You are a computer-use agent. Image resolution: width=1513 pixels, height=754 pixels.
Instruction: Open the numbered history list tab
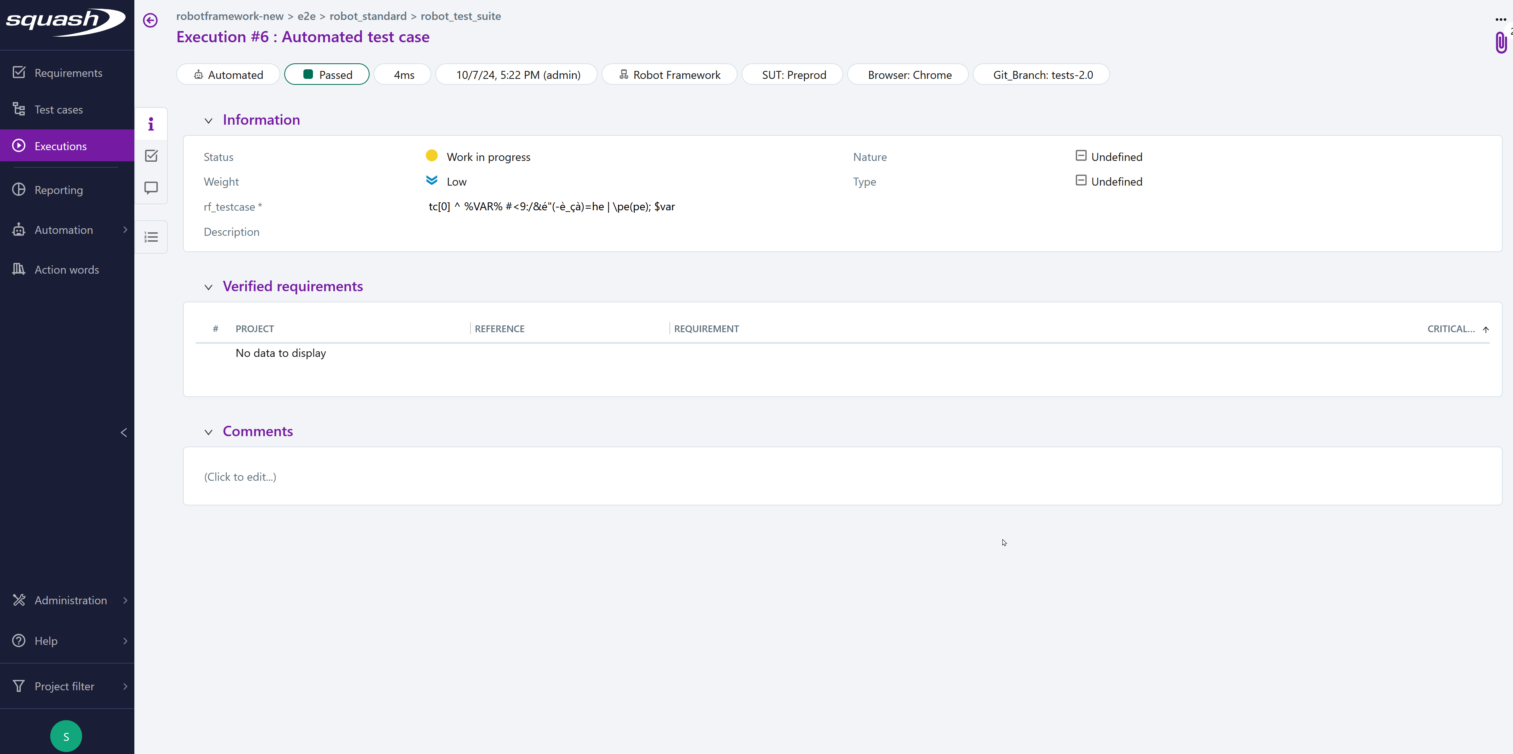click(151, 237)
